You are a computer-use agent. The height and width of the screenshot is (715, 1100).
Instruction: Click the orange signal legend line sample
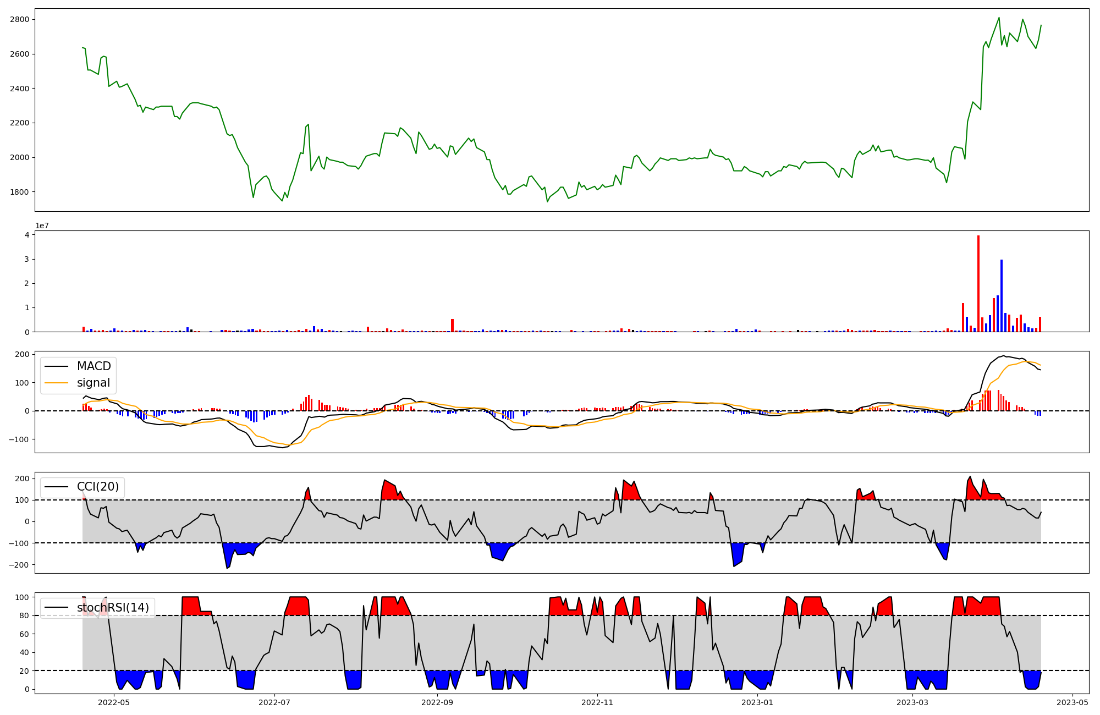(56, 383)
